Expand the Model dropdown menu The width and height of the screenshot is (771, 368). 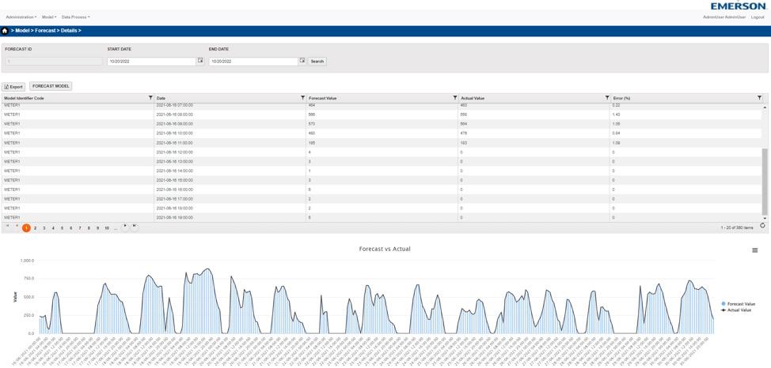(49, 17)
